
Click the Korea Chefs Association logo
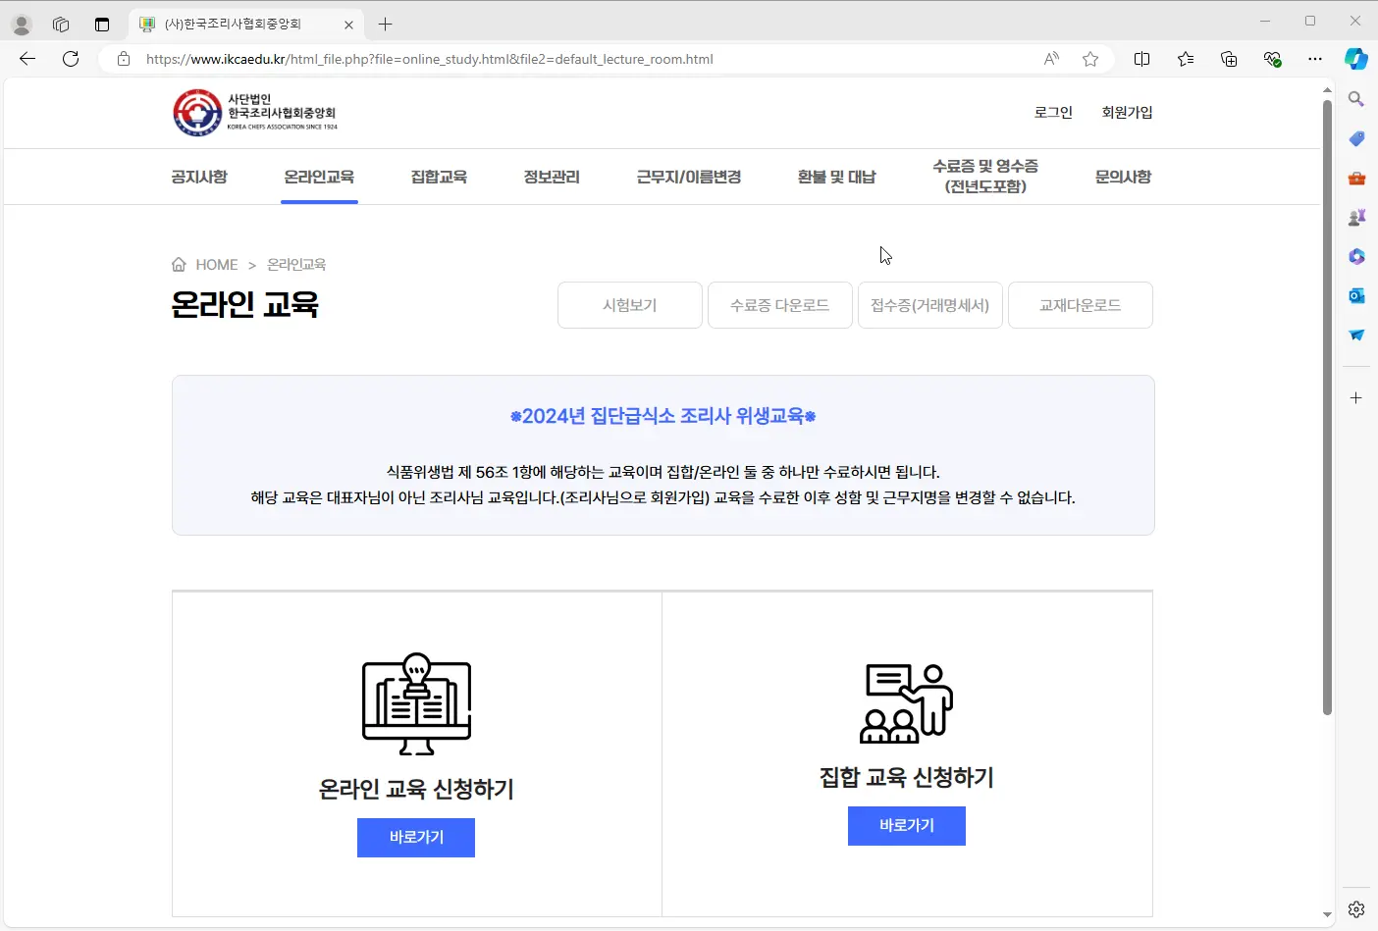click(255, 113)
